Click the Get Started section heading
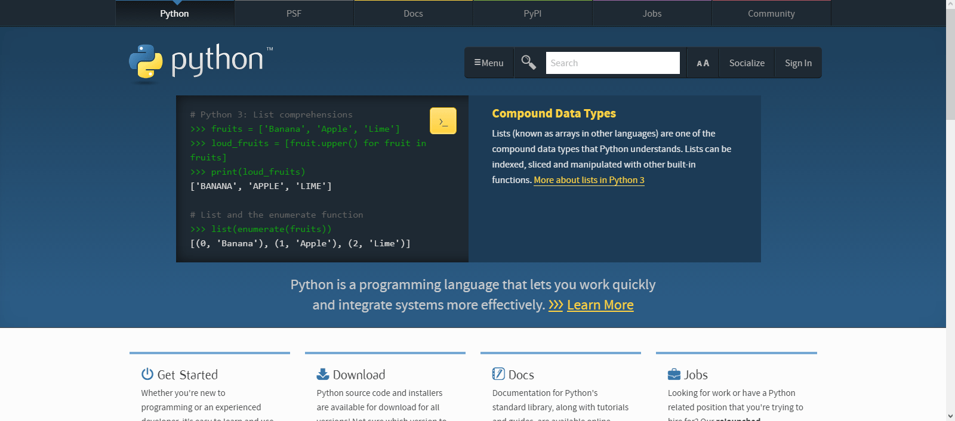Screen dimensions: 955x421 [x=187, y=374]
